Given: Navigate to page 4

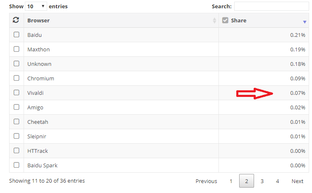Looking at the screenshot, I should (x=278, y=181).
